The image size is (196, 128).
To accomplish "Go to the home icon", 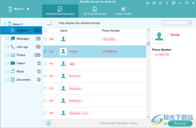I will [160, 3].
